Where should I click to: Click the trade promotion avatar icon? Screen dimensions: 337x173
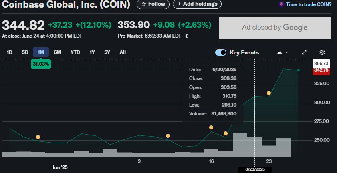click(281, 4)
